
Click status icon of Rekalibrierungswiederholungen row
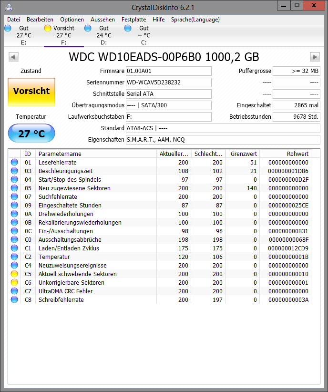[x=14, y=223]
